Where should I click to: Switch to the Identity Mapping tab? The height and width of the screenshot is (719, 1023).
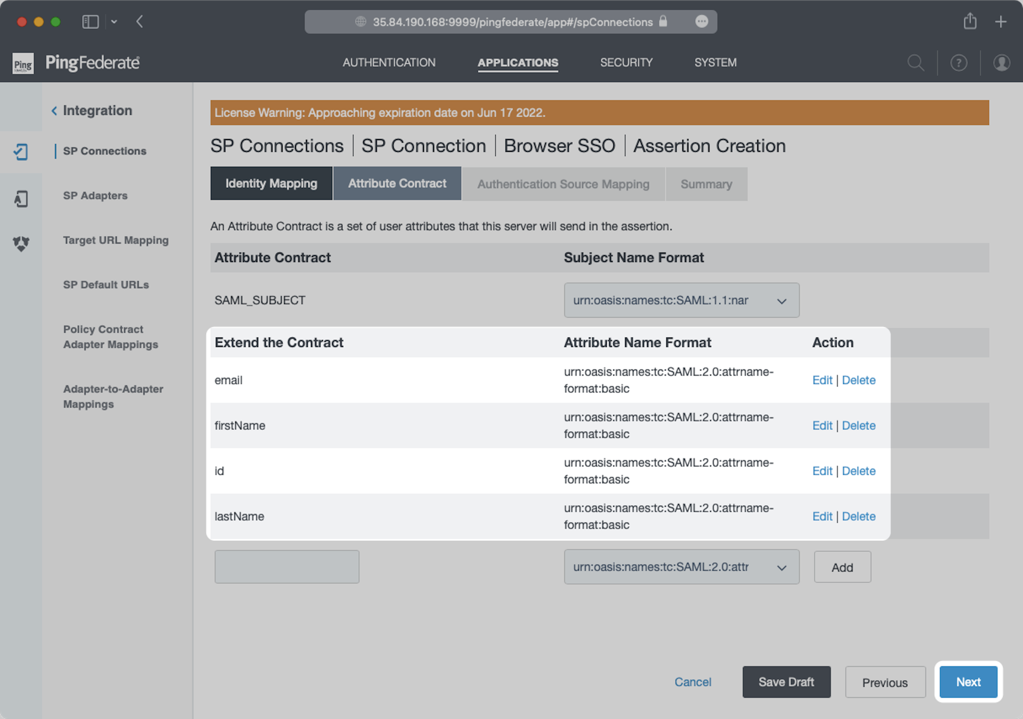pyautogui.click(x=271, y=183)
